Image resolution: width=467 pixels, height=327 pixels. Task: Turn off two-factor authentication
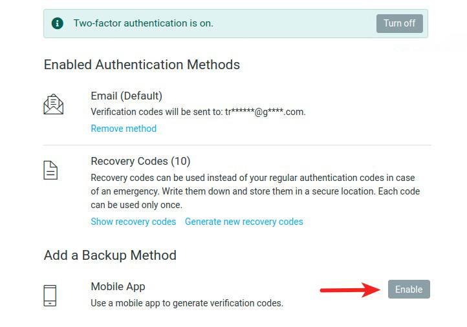point(399,23)
